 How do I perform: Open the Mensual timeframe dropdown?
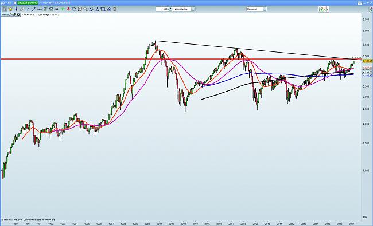click(257, 9)
